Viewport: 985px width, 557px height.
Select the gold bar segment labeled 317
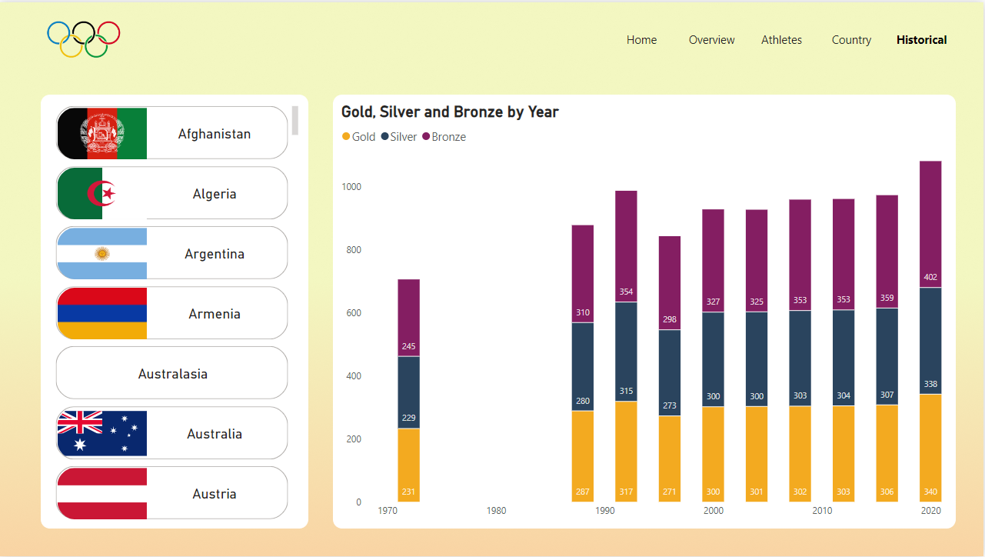click(627, 452)
